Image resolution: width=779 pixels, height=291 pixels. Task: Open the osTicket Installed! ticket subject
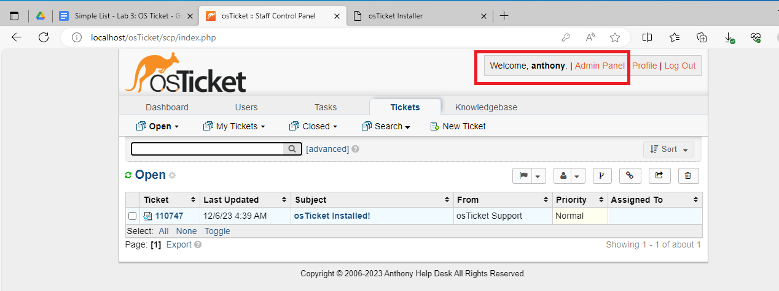(x=332, y=216)
